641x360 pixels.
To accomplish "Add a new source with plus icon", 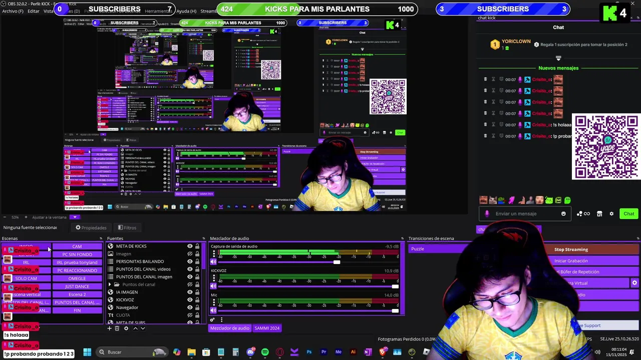I will [x=109, y=328].
